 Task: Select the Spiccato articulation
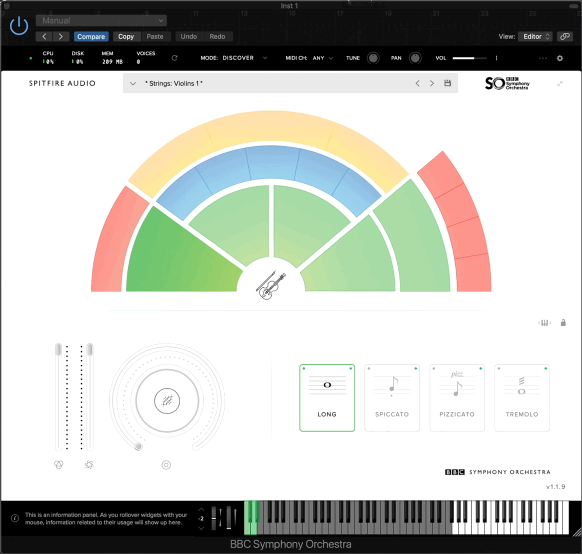[x=392, y=398]
